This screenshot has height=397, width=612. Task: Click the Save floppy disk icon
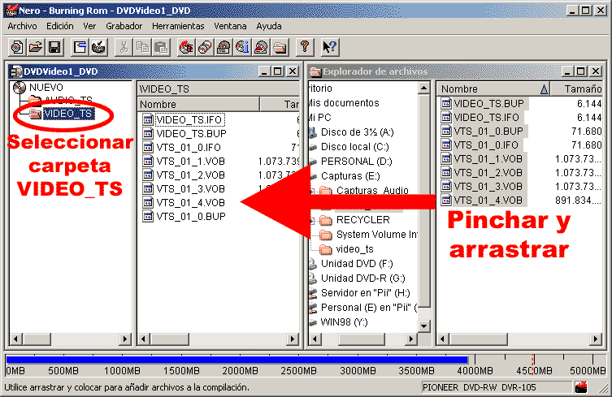[54, 46]
